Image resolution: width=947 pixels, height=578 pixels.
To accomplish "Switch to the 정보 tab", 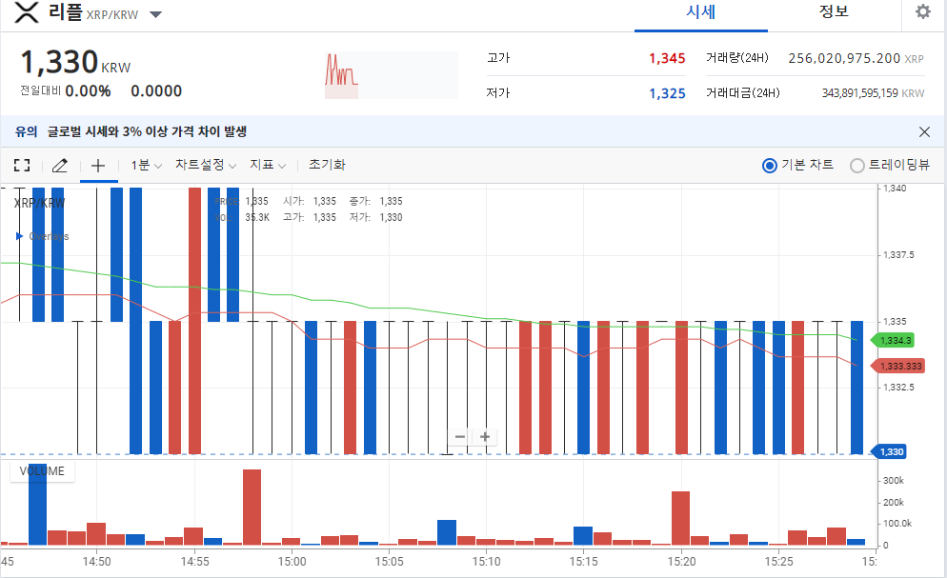I will pyautogui.click(x=834, y=11).
